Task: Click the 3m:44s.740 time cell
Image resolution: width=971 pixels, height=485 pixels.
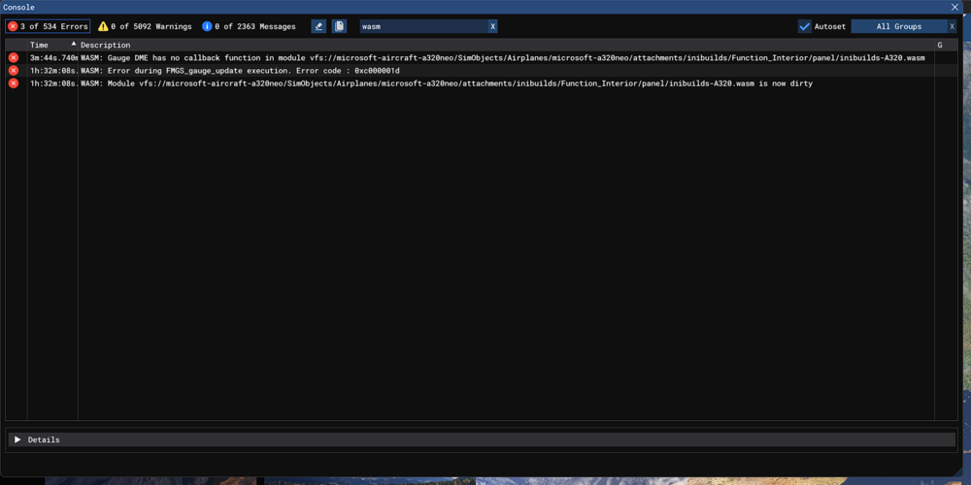Action: coord(53,57)
